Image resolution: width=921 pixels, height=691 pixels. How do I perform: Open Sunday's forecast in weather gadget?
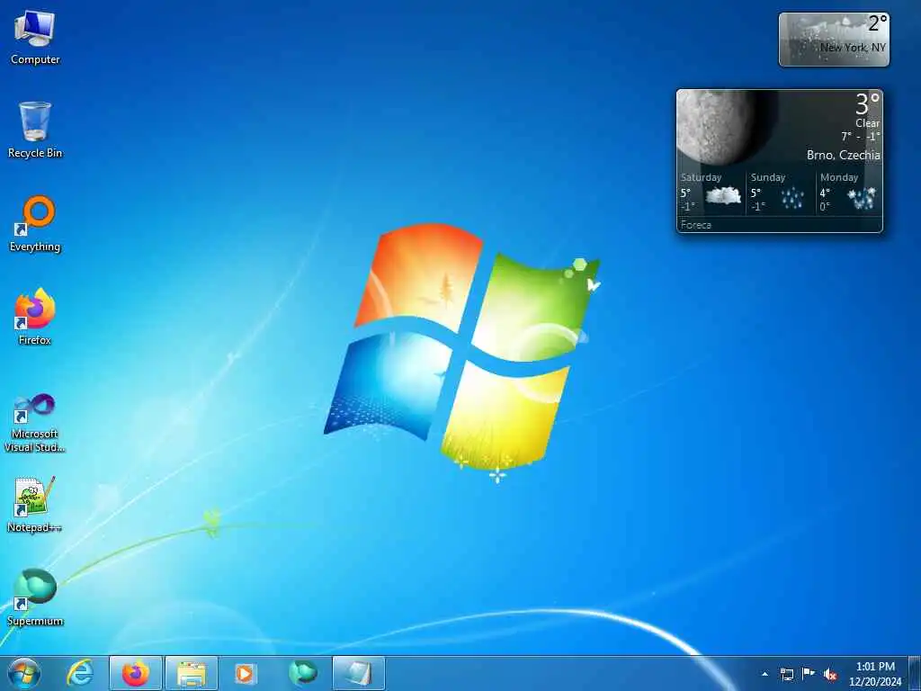[x=780, y=193]
